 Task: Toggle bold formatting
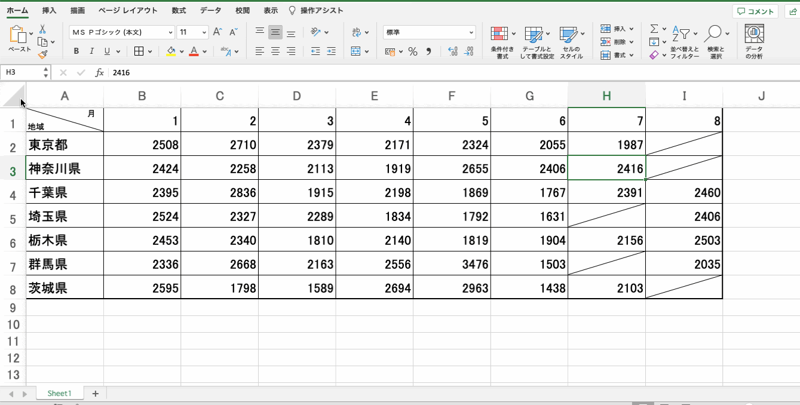(x=76, y=51)
